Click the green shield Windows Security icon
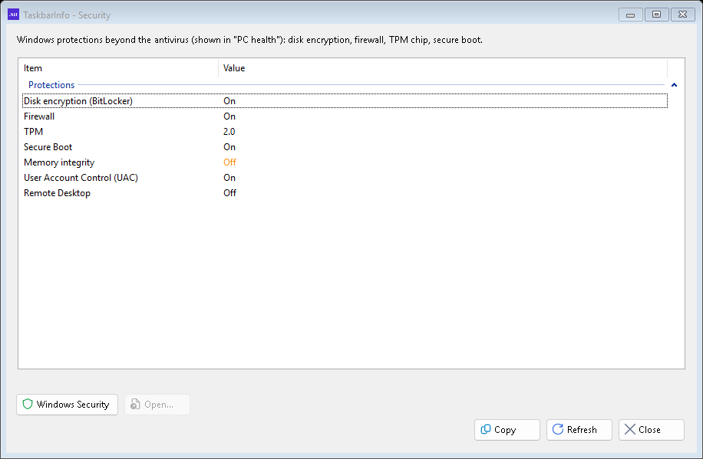 [28, 405]
